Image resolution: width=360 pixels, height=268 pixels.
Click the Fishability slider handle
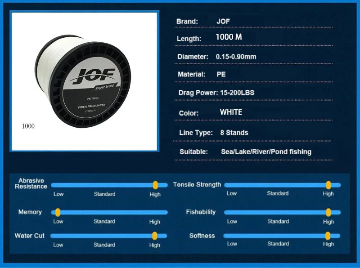(328, 213)
